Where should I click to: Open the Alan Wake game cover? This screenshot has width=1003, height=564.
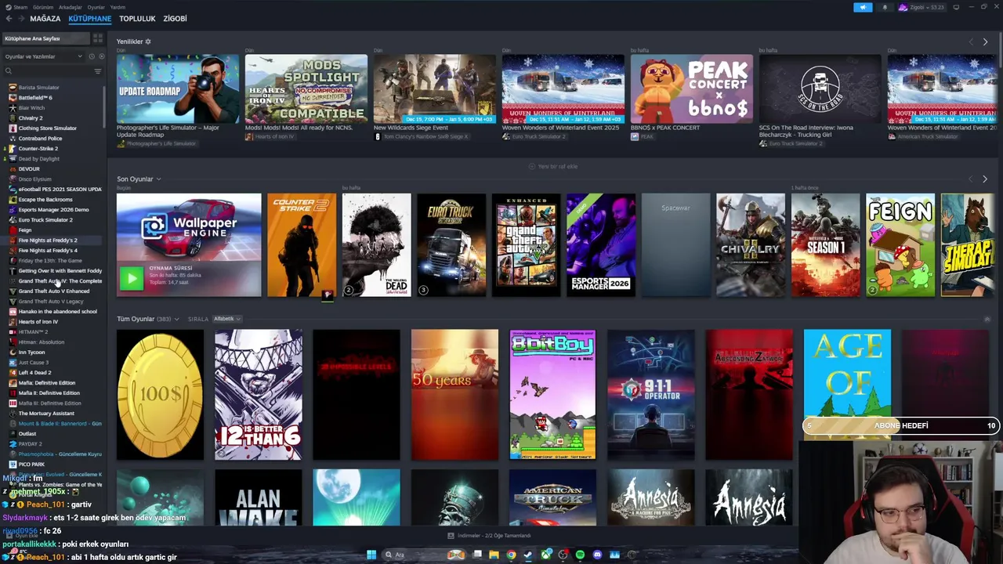point(258,497)
